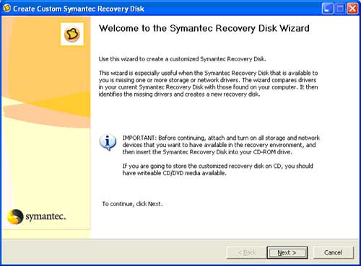Cancel the recovery disk wizard
The height and width of the screenshot is (266, 361).
point(333,252)
